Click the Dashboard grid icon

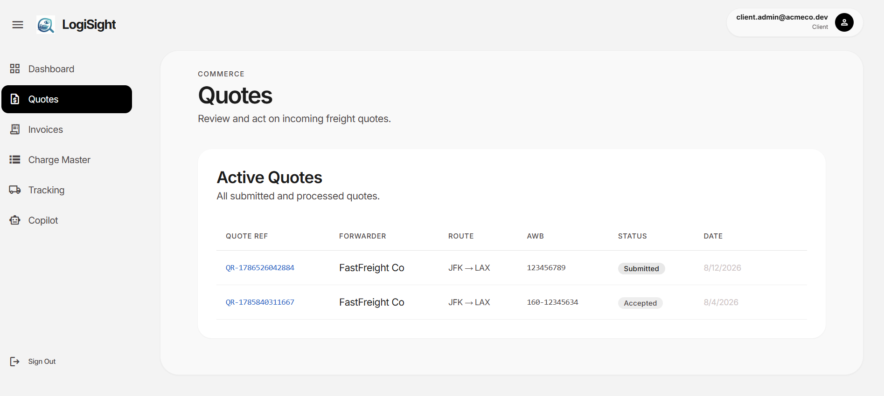point(15,69)
